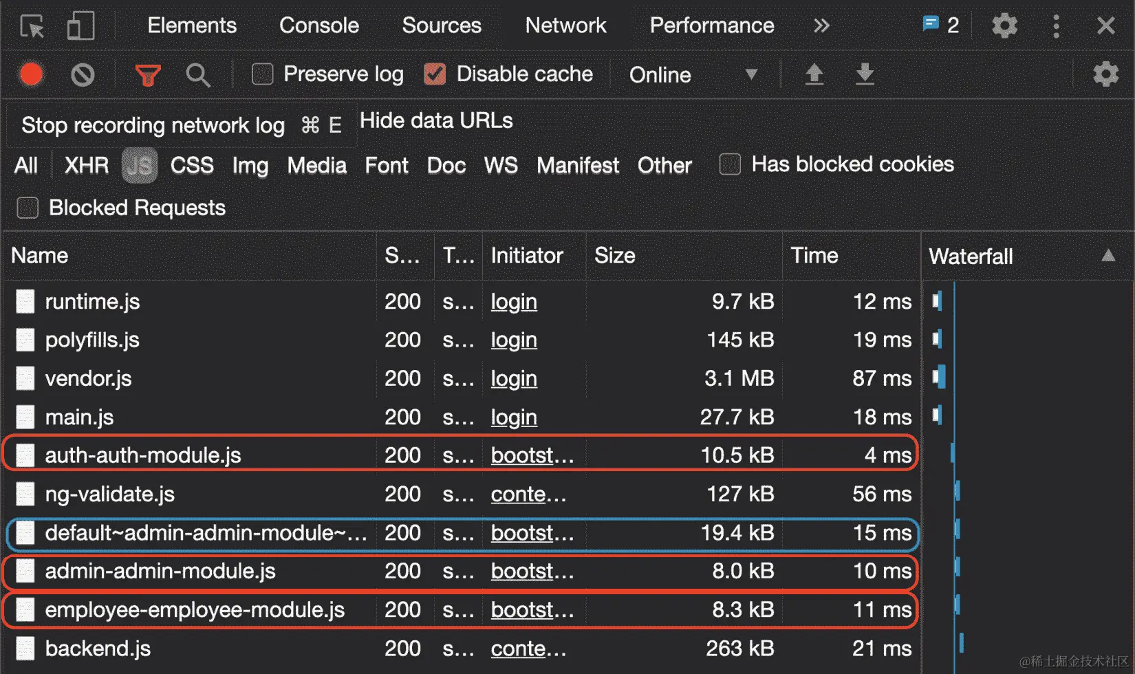Open the search icon in the Network toolbar
The image size is (1135, 674).
[x=198, y=75]
